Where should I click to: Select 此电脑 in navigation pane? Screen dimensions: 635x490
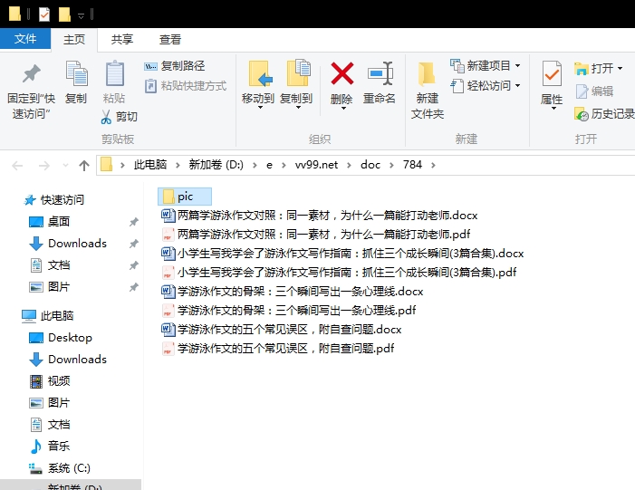click(x=47, y=315)
